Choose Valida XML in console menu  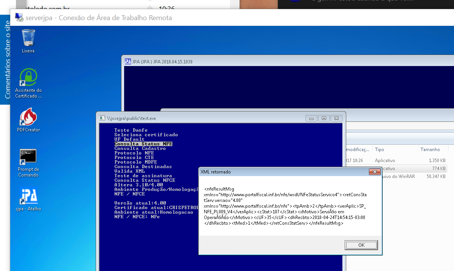point(129,171)
